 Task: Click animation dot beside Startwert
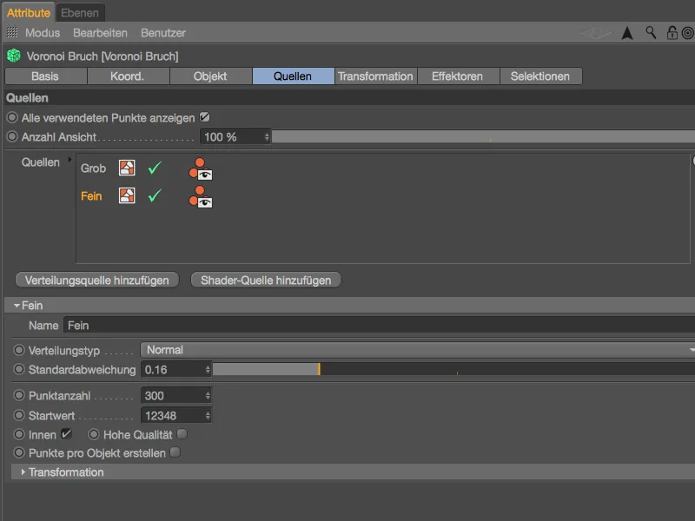click(19, 415)
